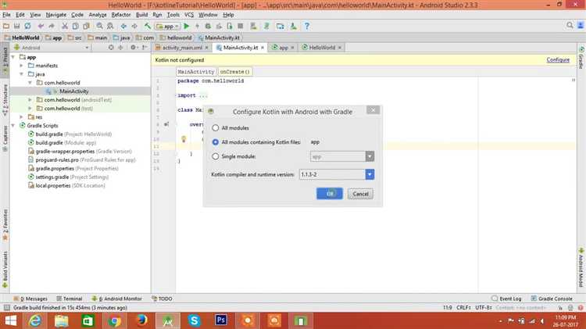
Task: Click the Help question mark icon
Action: coord(307,26)
